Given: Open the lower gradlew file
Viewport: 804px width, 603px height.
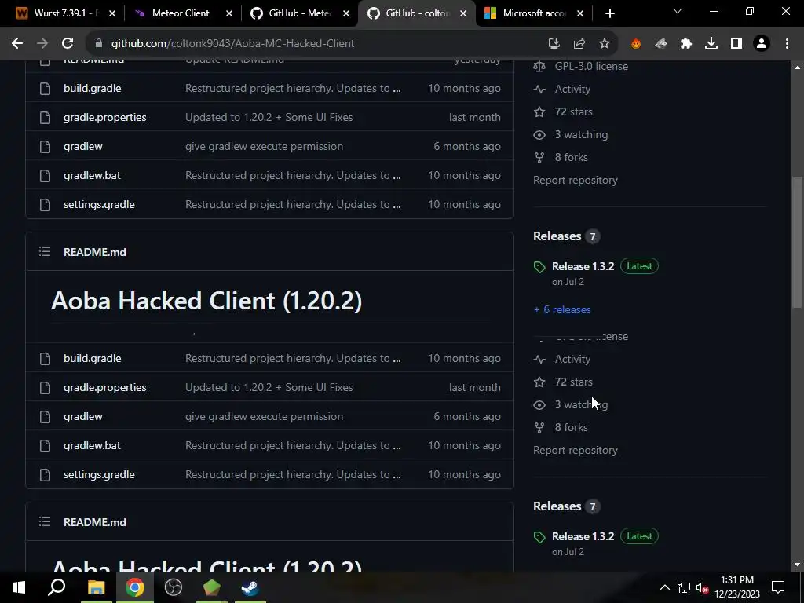Looking at the screenshot, I should pos(83,416).
